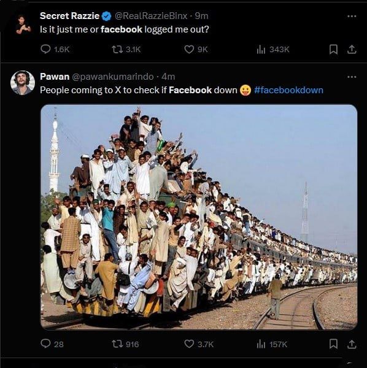Open the crowded train image
This screenshot has height=368, width=367.
pos(199,217)
